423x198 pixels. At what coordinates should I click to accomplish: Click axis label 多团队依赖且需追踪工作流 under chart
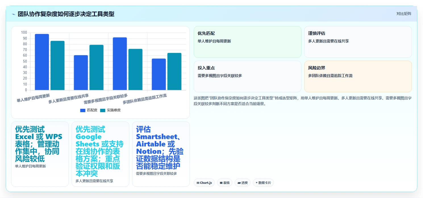145,99
